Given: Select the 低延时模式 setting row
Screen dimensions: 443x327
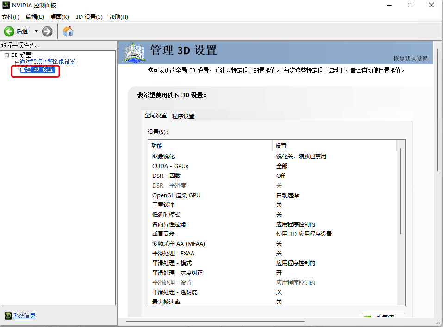Looking at the screenshot, I should [x=166, y=214].
